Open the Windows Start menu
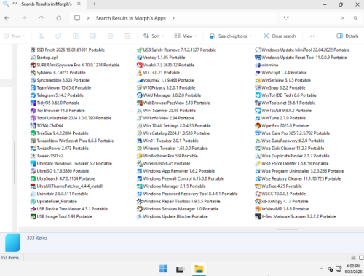Screen dimensions: 364x276 click(163, 269)
